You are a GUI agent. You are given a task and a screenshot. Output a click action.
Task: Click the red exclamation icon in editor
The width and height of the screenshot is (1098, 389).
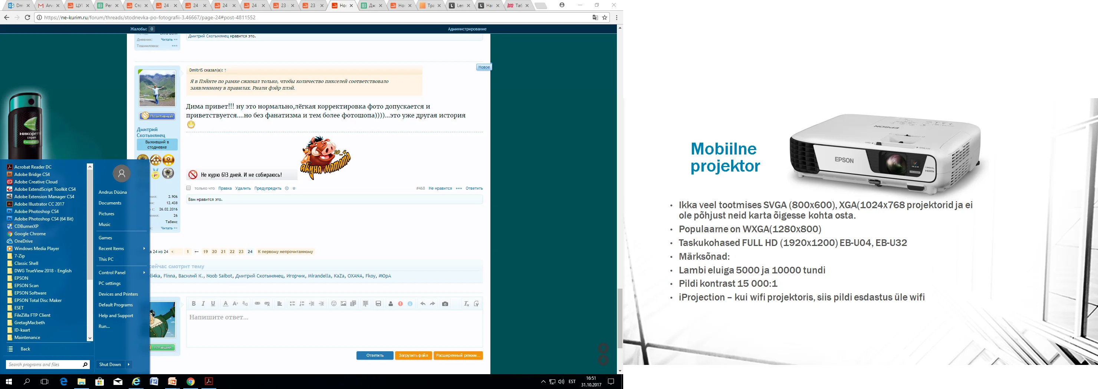pos(400,303)
